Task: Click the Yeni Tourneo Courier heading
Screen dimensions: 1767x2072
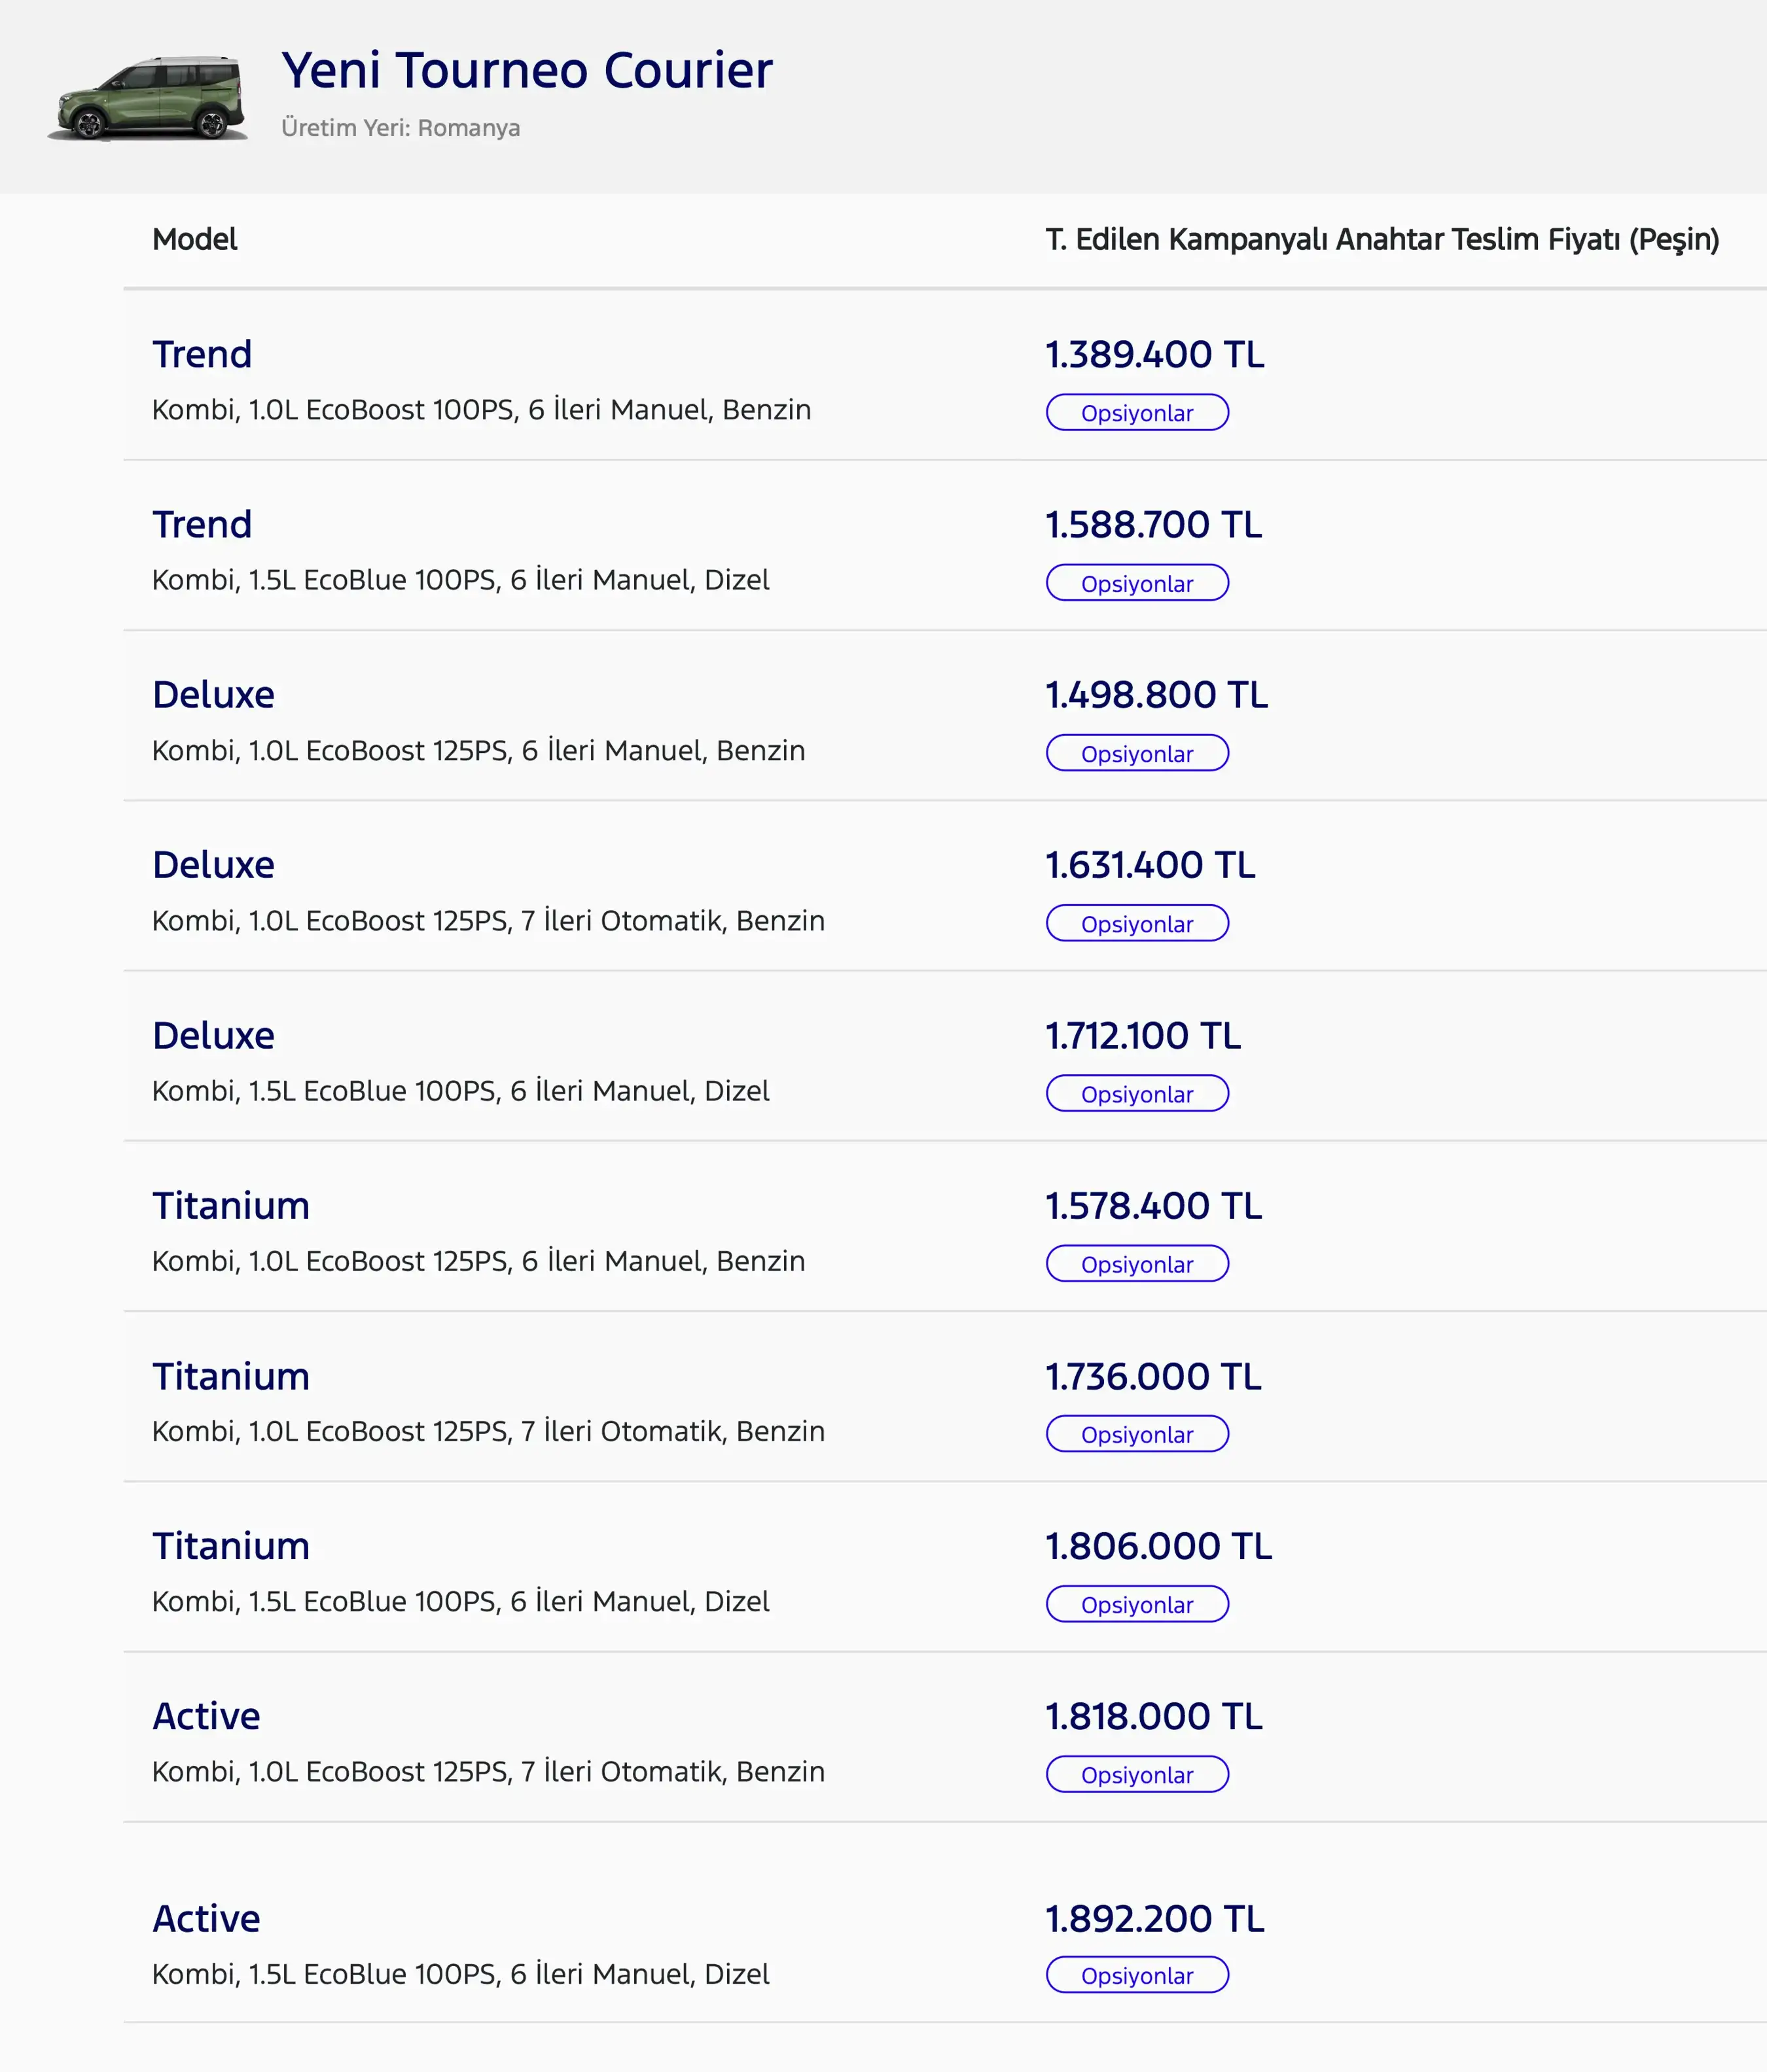Action: [x=526, y=71]
